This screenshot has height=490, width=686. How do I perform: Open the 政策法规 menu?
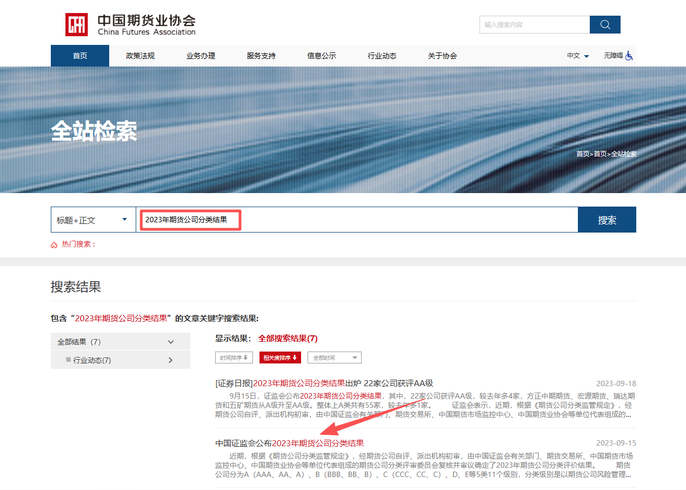(x=140, y=56)
